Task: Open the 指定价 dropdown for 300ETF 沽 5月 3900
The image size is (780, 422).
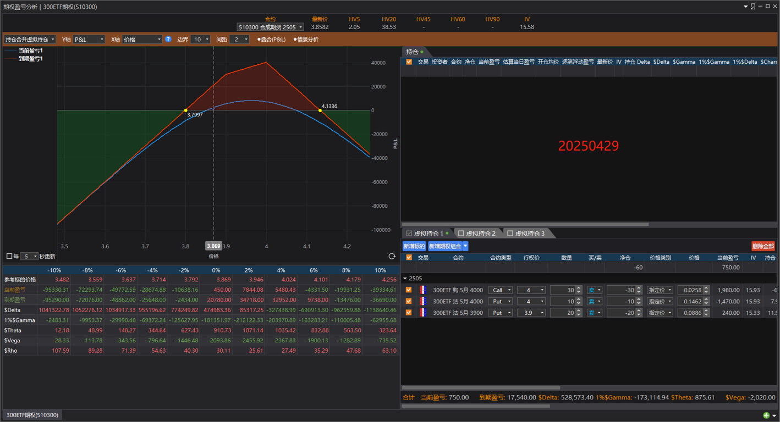Action: [660, 313]
